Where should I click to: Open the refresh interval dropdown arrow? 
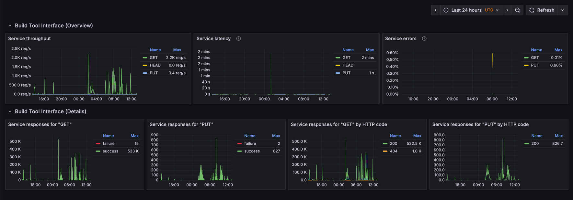point(563,10)
